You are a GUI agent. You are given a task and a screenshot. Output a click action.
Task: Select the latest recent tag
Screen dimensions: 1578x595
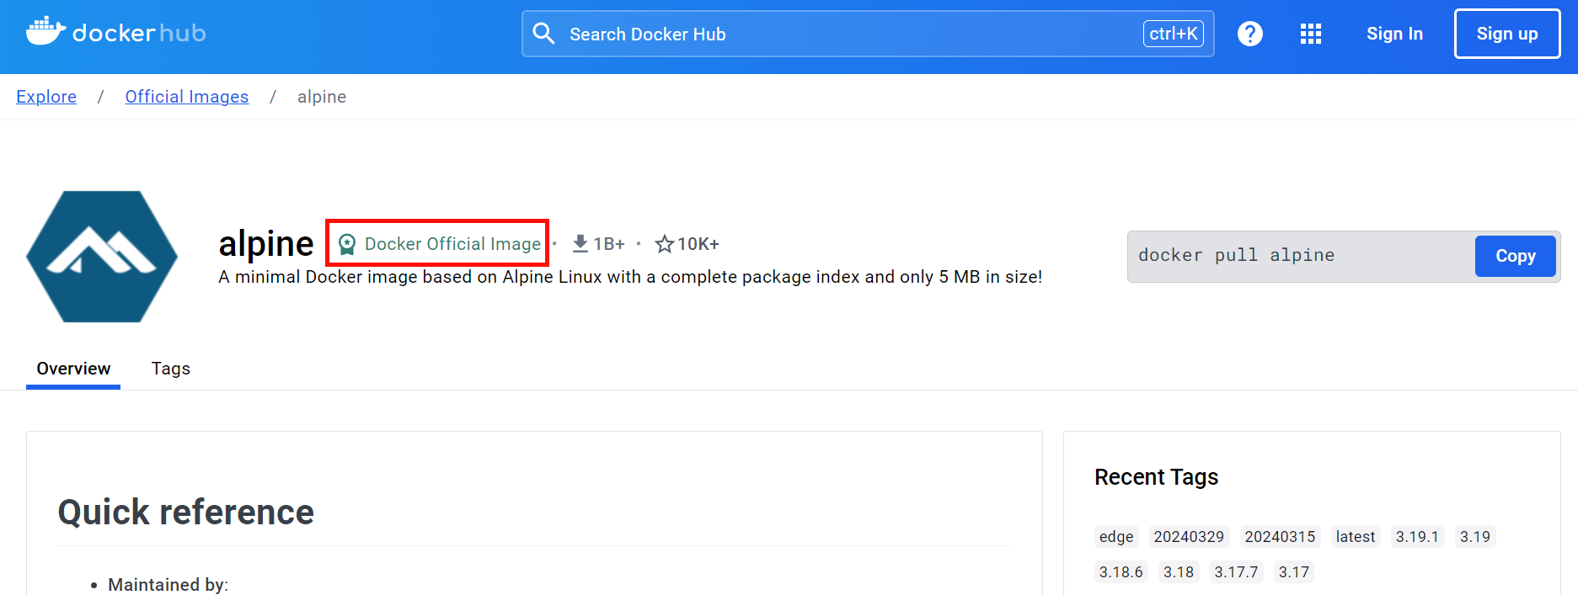tap(1355, 537)
